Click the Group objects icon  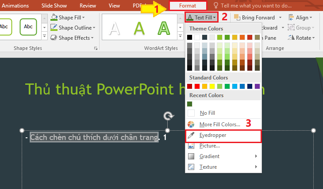tap(291, 27)
